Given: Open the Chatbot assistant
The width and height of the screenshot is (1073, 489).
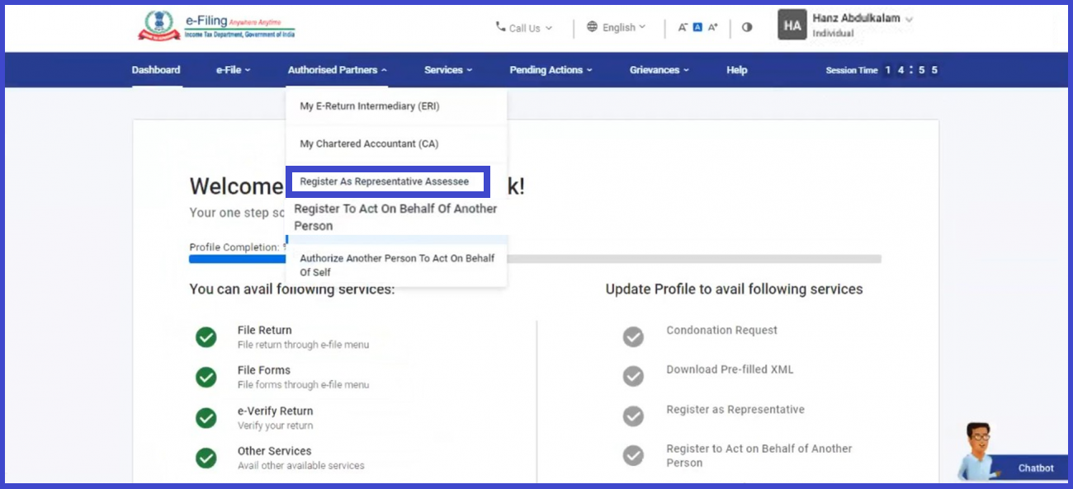Looking at the screenshot, I should 1023,467.
